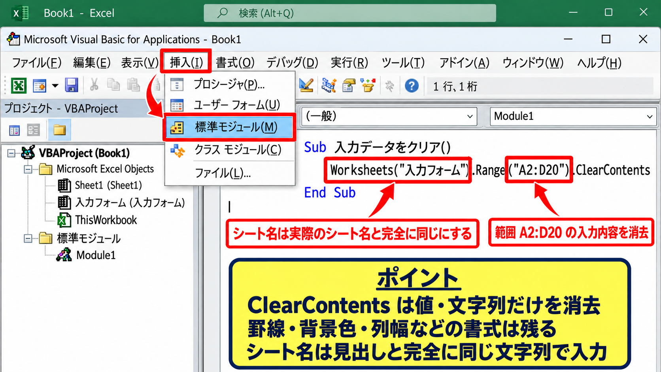Click View Object icon in project panel
Screen dimensions: 661x372
(34, 130)
